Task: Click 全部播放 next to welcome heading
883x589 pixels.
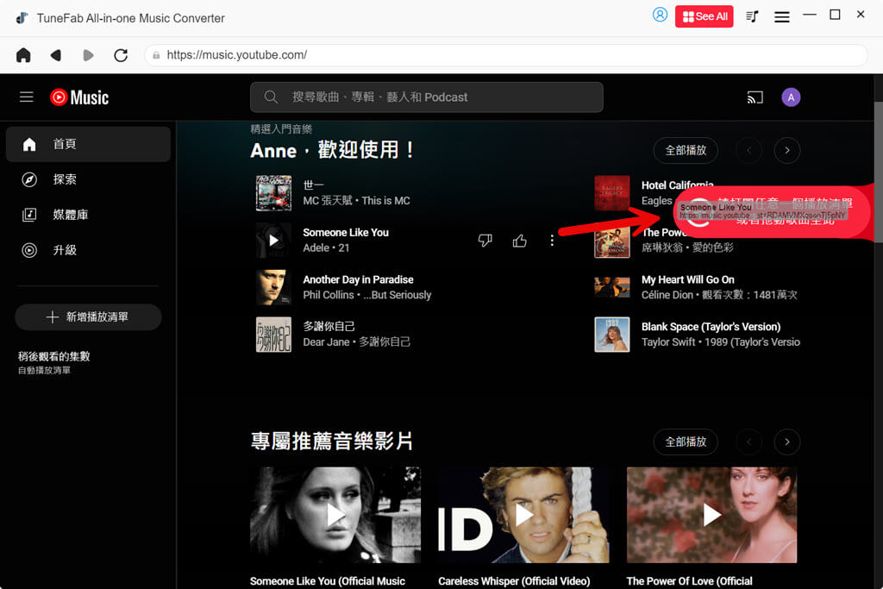Action: pyautogui.click(x=686, y=150)
